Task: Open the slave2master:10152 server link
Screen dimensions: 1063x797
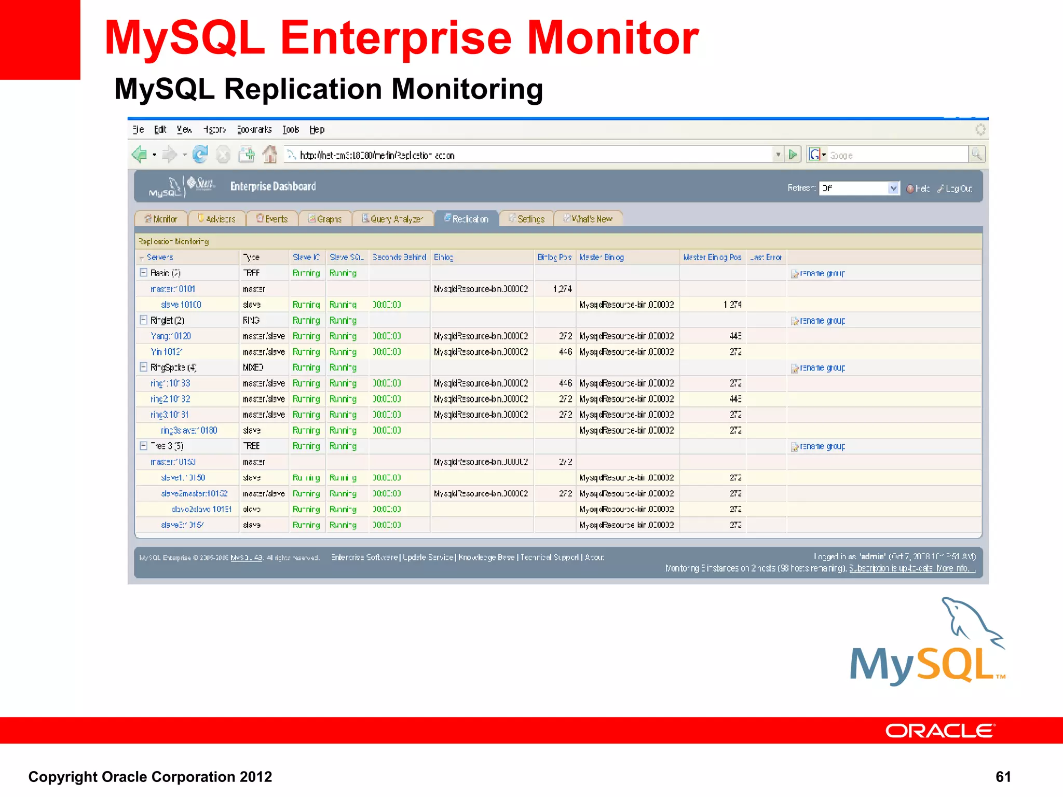Action: coord(194,493)
